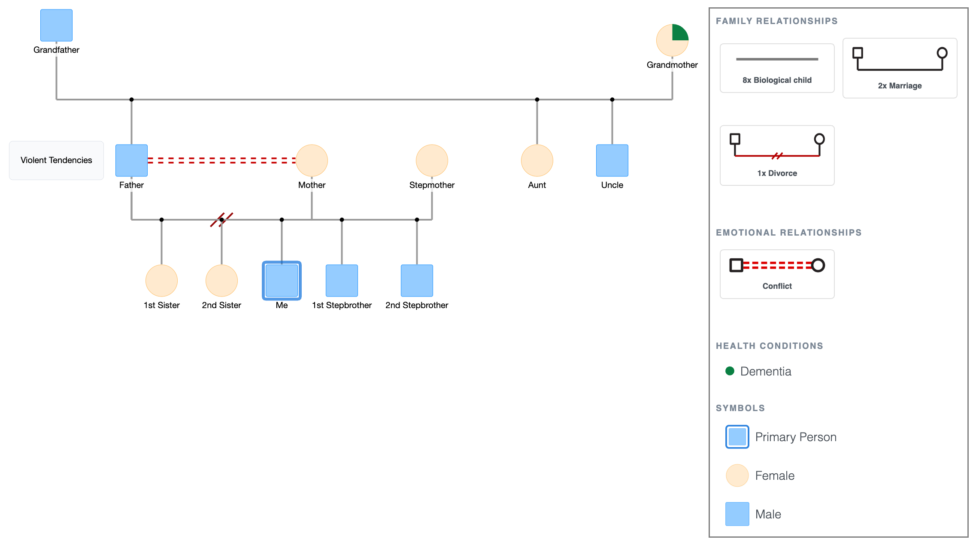The width and height of the screenshot is (976, 545).
Task: Click the Grandmother name label
Action: [672, 65]
